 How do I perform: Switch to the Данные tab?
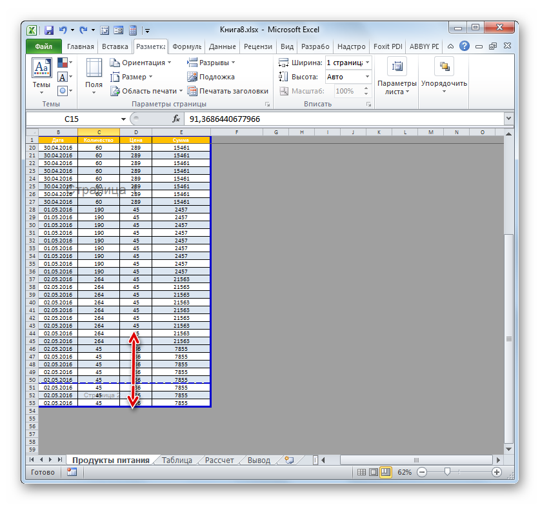point(222,46)
